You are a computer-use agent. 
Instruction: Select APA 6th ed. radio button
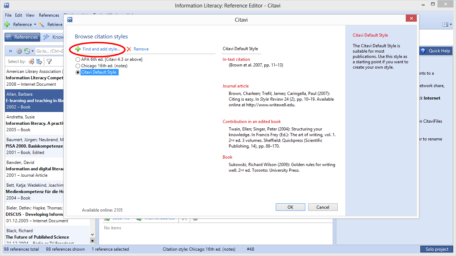pyautogui.click(x=78, y=59)
